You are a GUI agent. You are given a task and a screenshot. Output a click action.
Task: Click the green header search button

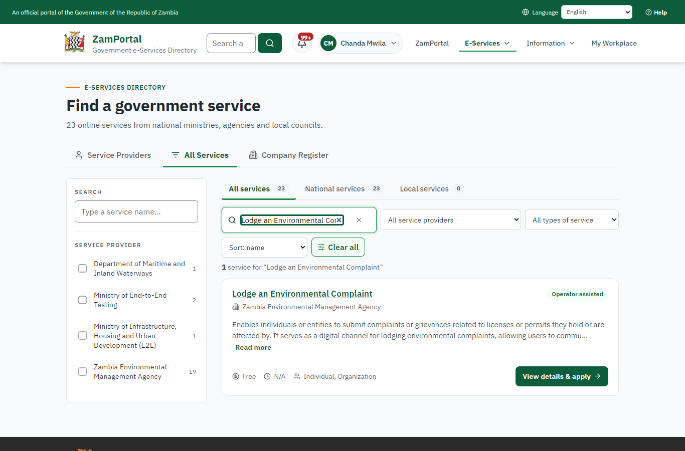270,43
